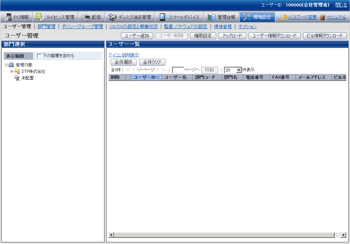
Task: Open 監査ソフトウェアの設定 link
Action: [186, 27]
